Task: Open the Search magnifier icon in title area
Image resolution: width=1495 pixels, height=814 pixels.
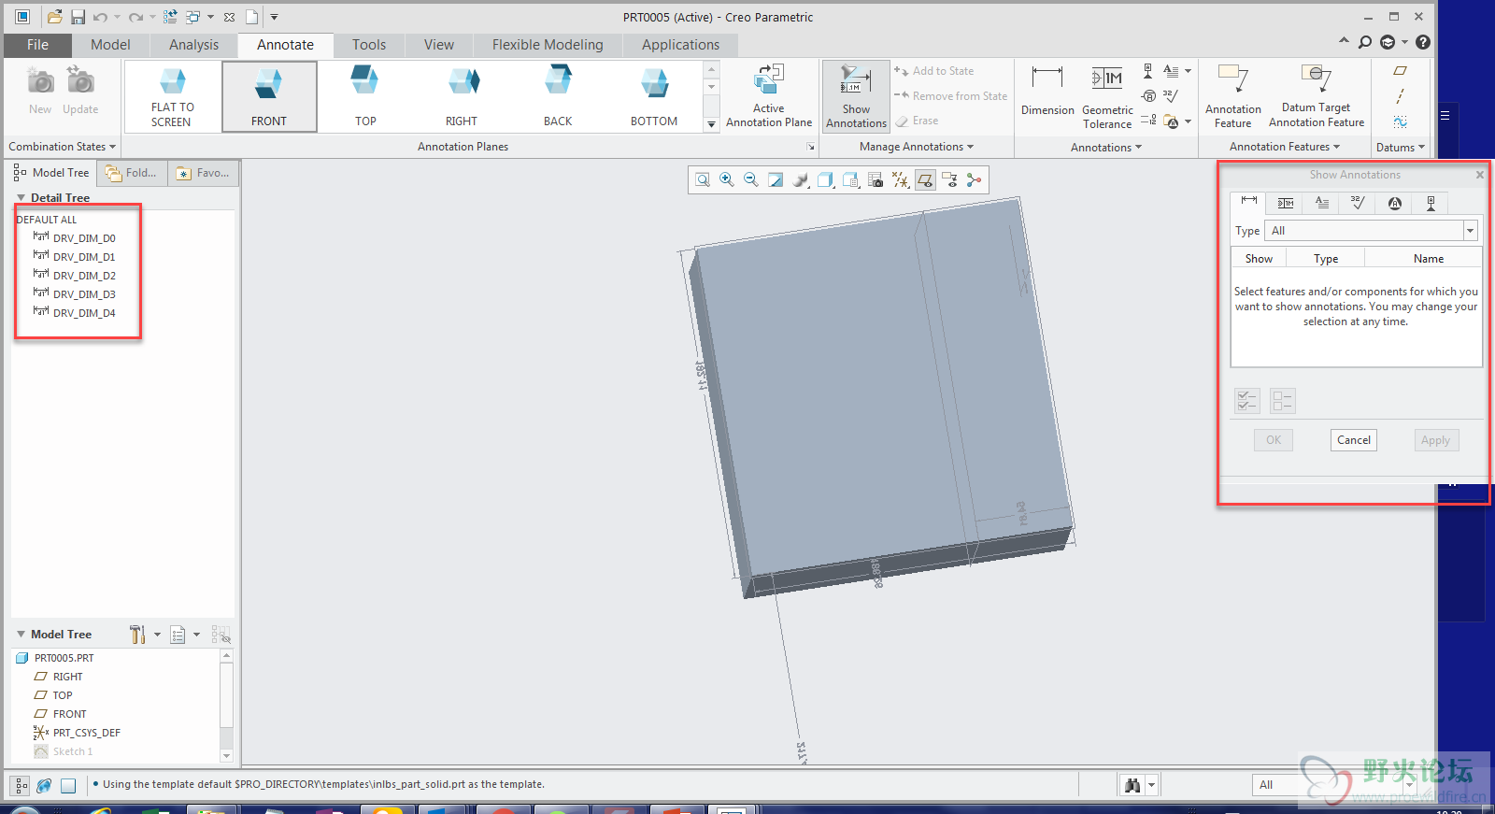Action: (x=1365, y=42)
